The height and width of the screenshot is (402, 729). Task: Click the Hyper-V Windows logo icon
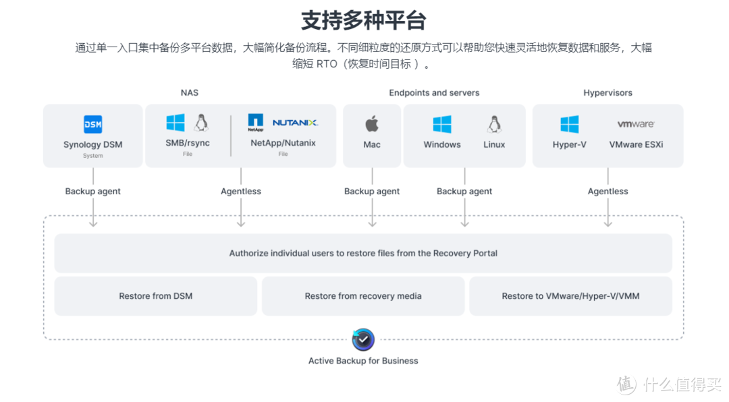click(x=570, y=124)
